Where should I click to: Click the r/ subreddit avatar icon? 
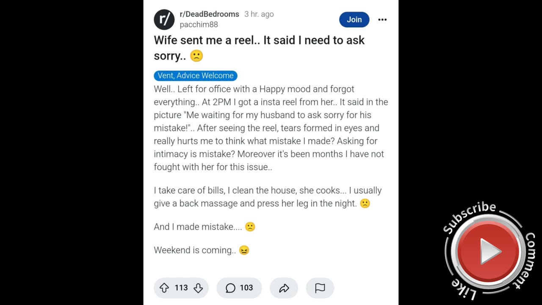point(164,19)
